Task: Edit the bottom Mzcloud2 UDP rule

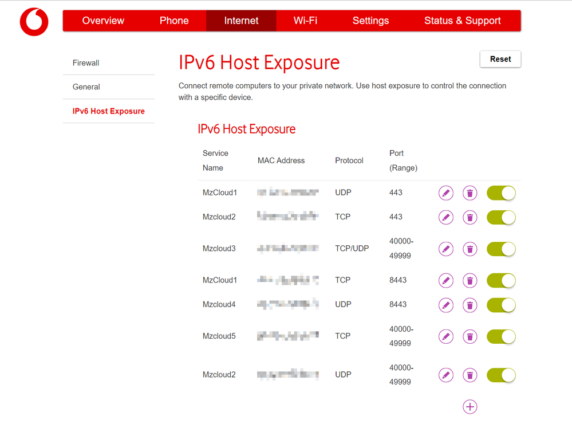Action: (445, 375)
